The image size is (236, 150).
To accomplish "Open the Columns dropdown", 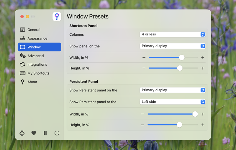I will pos(172,34).
